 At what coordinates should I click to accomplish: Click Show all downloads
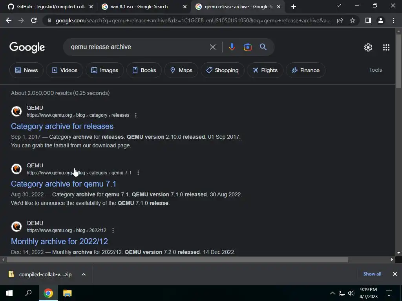coord(372,274)
